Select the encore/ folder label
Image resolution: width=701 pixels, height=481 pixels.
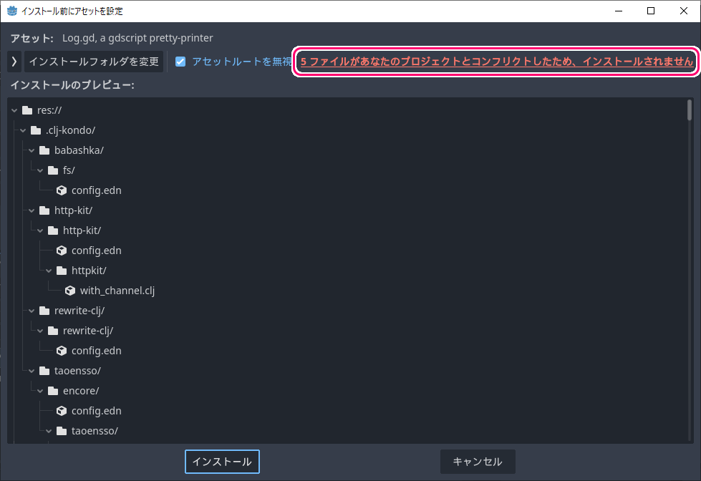[81, 391]
